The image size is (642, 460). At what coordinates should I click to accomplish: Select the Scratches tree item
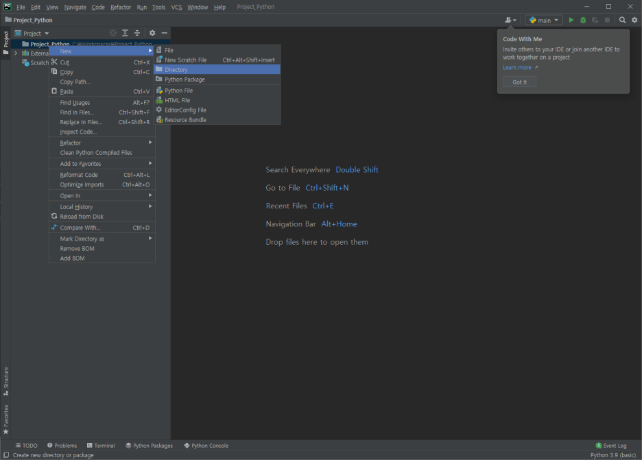point(36,62)
